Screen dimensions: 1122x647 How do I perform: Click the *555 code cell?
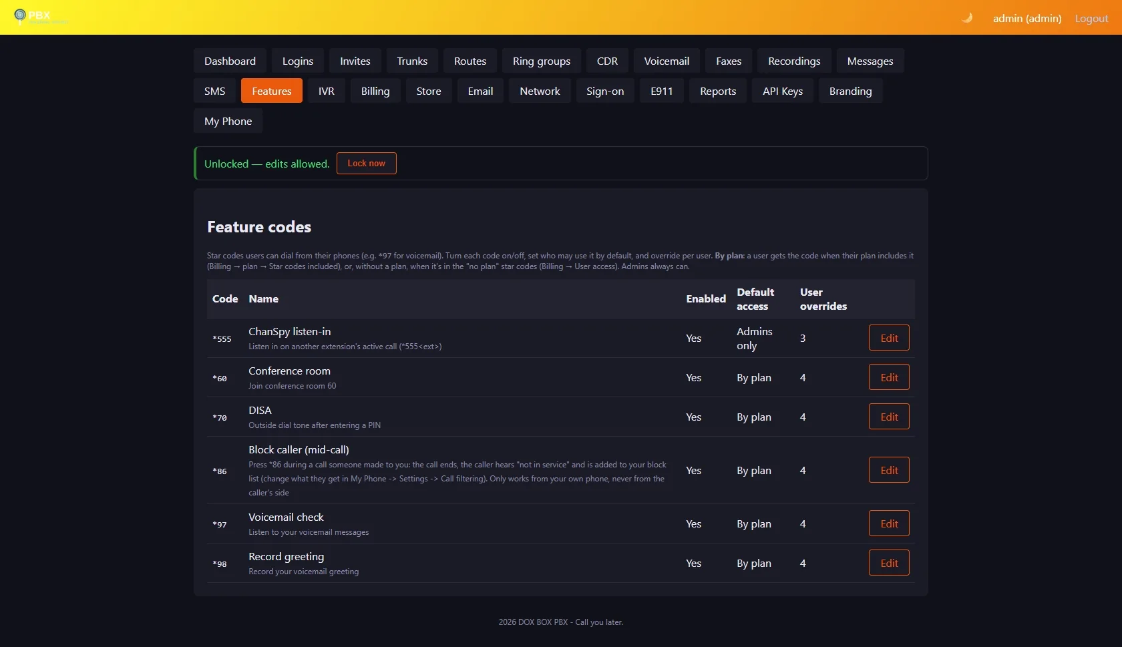222,339
